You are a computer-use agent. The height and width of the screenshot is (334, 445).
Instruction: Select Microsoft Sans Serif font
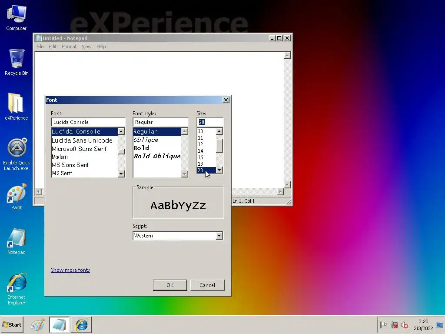click(x=84, y=149)
